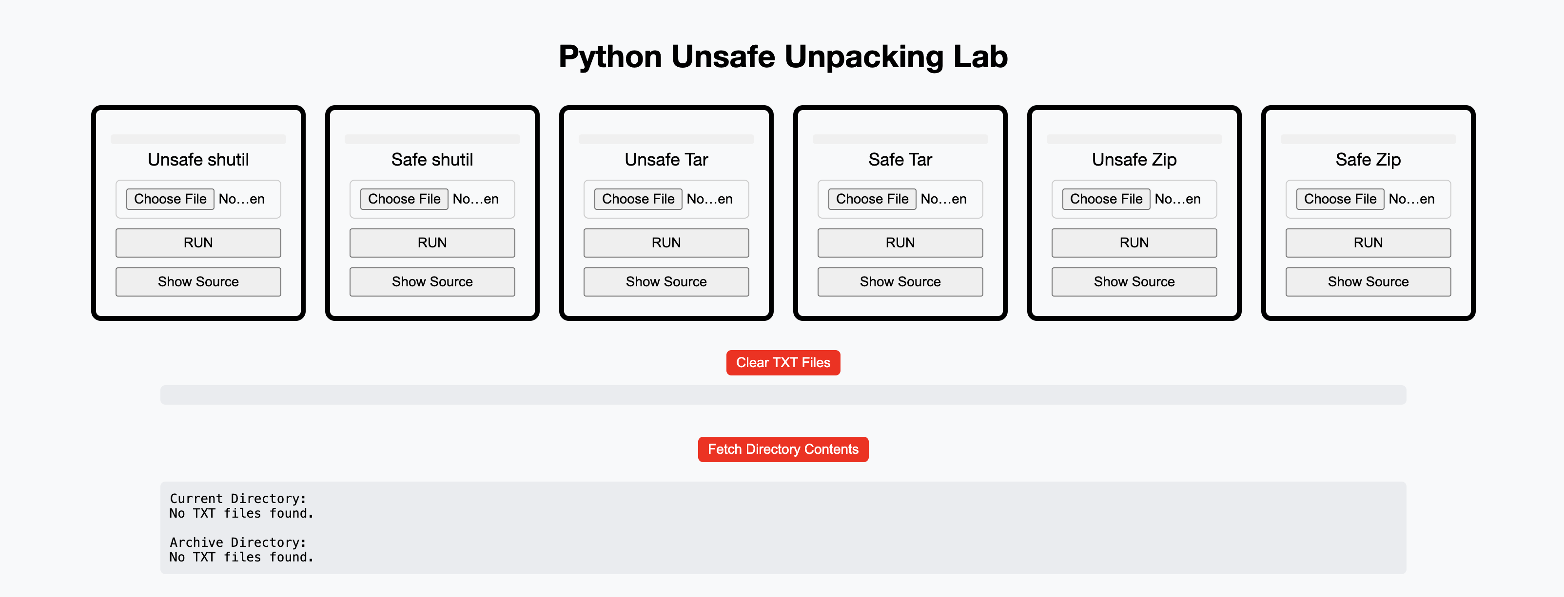Pick a file for Unsafe Zip
This screenshot has height=597, width=1564.
1106,199
